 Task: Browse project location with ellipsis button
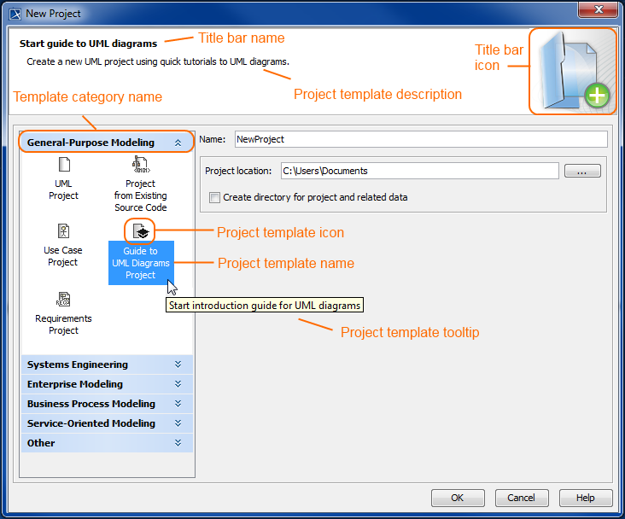582,171
